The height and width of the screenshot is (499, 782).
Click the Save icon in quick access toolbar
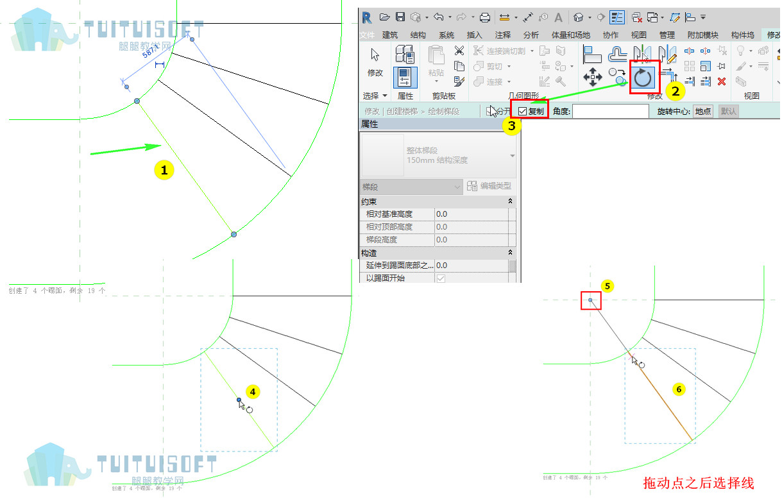pyautogui.click(x=400, y=17)
